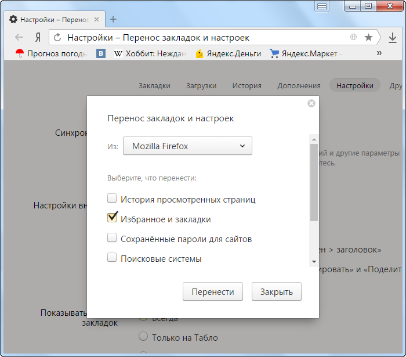The height and width of the screenshot is (357, 406).
Task: Switch to the Закладки tab
Action: point(155,85)
